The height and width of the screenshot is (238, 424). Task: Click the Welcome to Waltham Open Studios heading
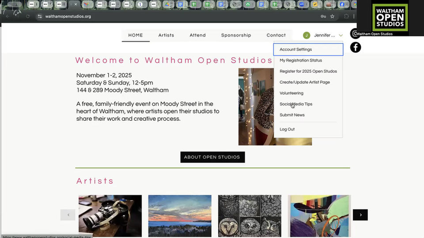coord(174,60)
